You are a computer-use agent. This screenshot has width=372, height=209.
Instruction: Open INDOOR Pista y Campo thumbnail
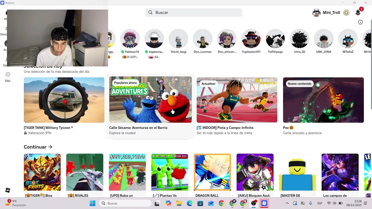point(237,100)
